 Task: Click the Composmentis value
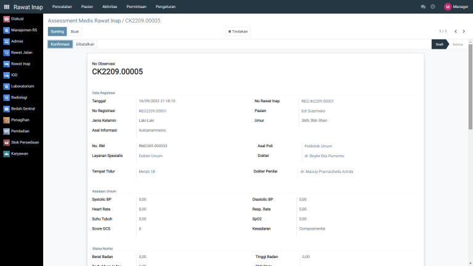coord(312,228)
